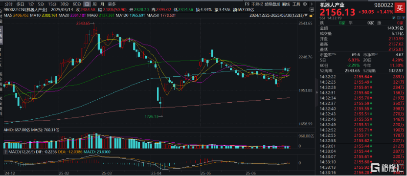Screen dimensions: 407x176
Task: Click the square icon beside pencil icon
Action: tap(399, 18)
